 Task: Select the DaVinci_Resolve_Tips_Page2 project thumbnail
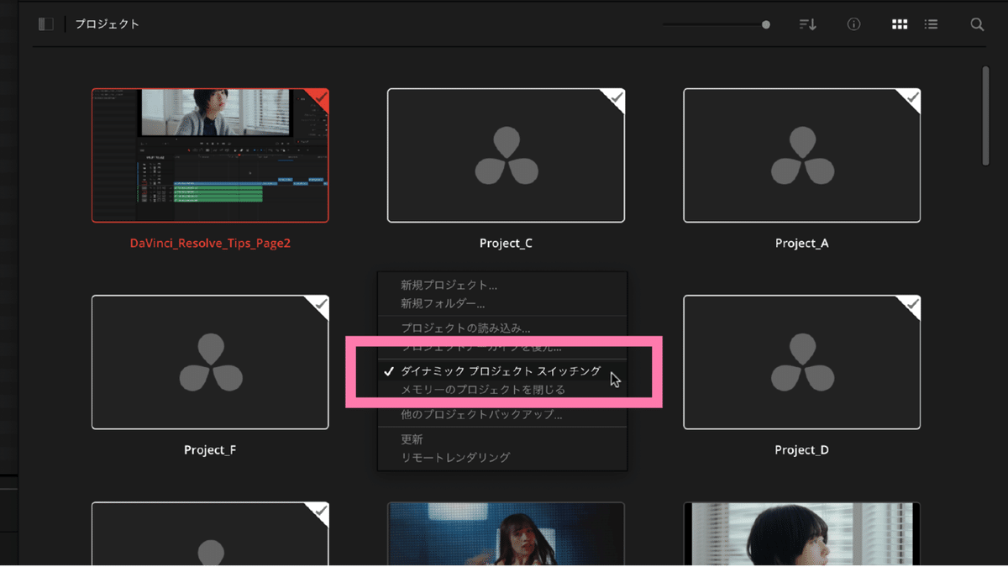(210, 155)
